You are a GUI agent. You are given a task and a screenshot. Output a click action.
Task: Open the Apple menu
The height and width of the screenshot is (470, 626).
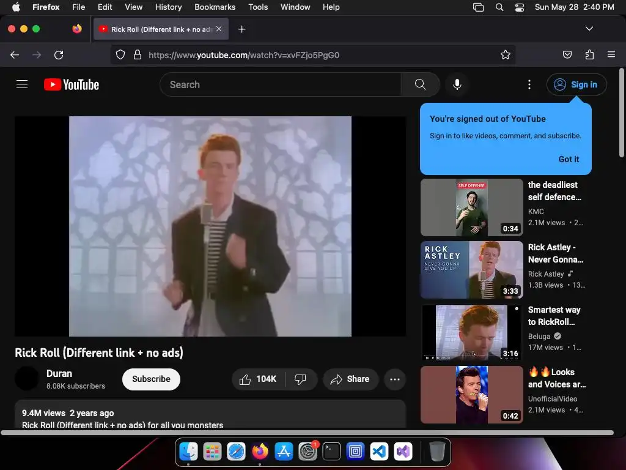click(x=16, y=7)
